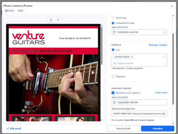Image resolution: width=178 pixels, height=134 pixels.
Task: Edit the resend email subject line
Action: [139, 114]
